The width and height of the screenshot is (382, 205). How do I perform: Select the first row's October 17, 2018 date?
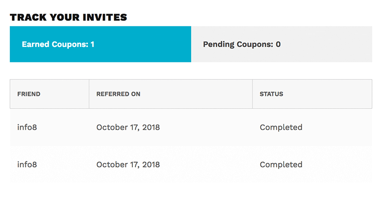(128, 127)
